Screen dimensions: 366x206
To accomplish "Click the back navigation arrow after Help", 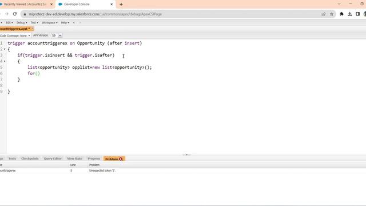I will click(x=74, y=23).
